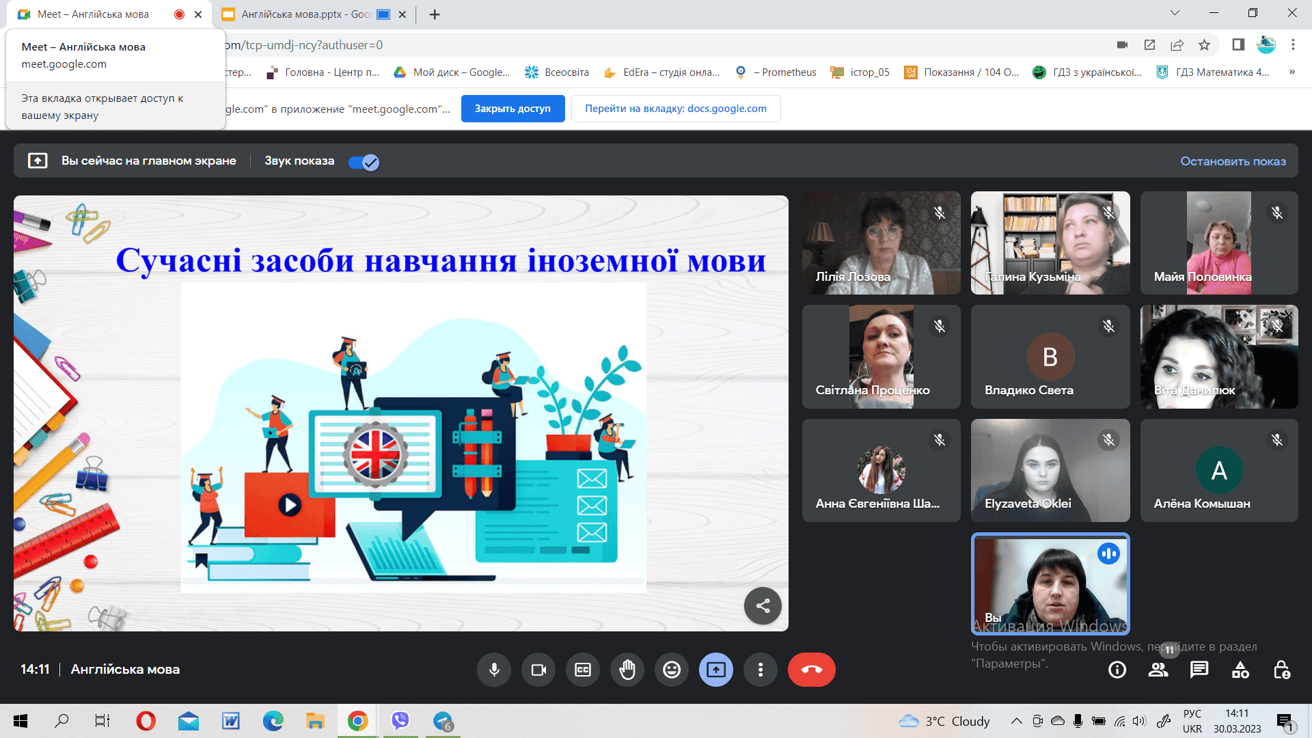The height and width of the screenshot is (738, 1312).
Task: Select Meet – Англійська мова tab
Action: click(x=92, y=14)
